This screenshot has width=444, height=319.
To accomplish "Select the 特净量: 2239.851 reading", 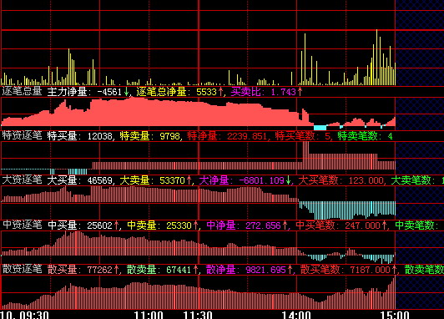I will [227, 136].
